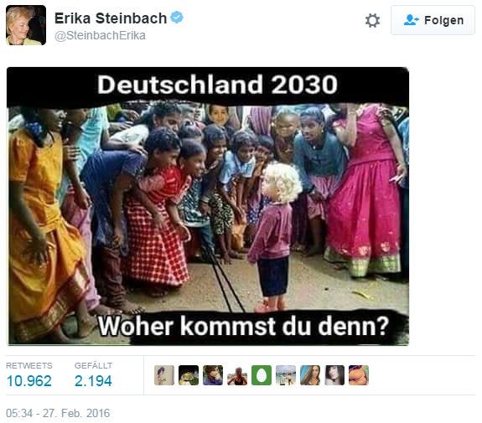Open the first user avatar in the likers row

(164, 375)
